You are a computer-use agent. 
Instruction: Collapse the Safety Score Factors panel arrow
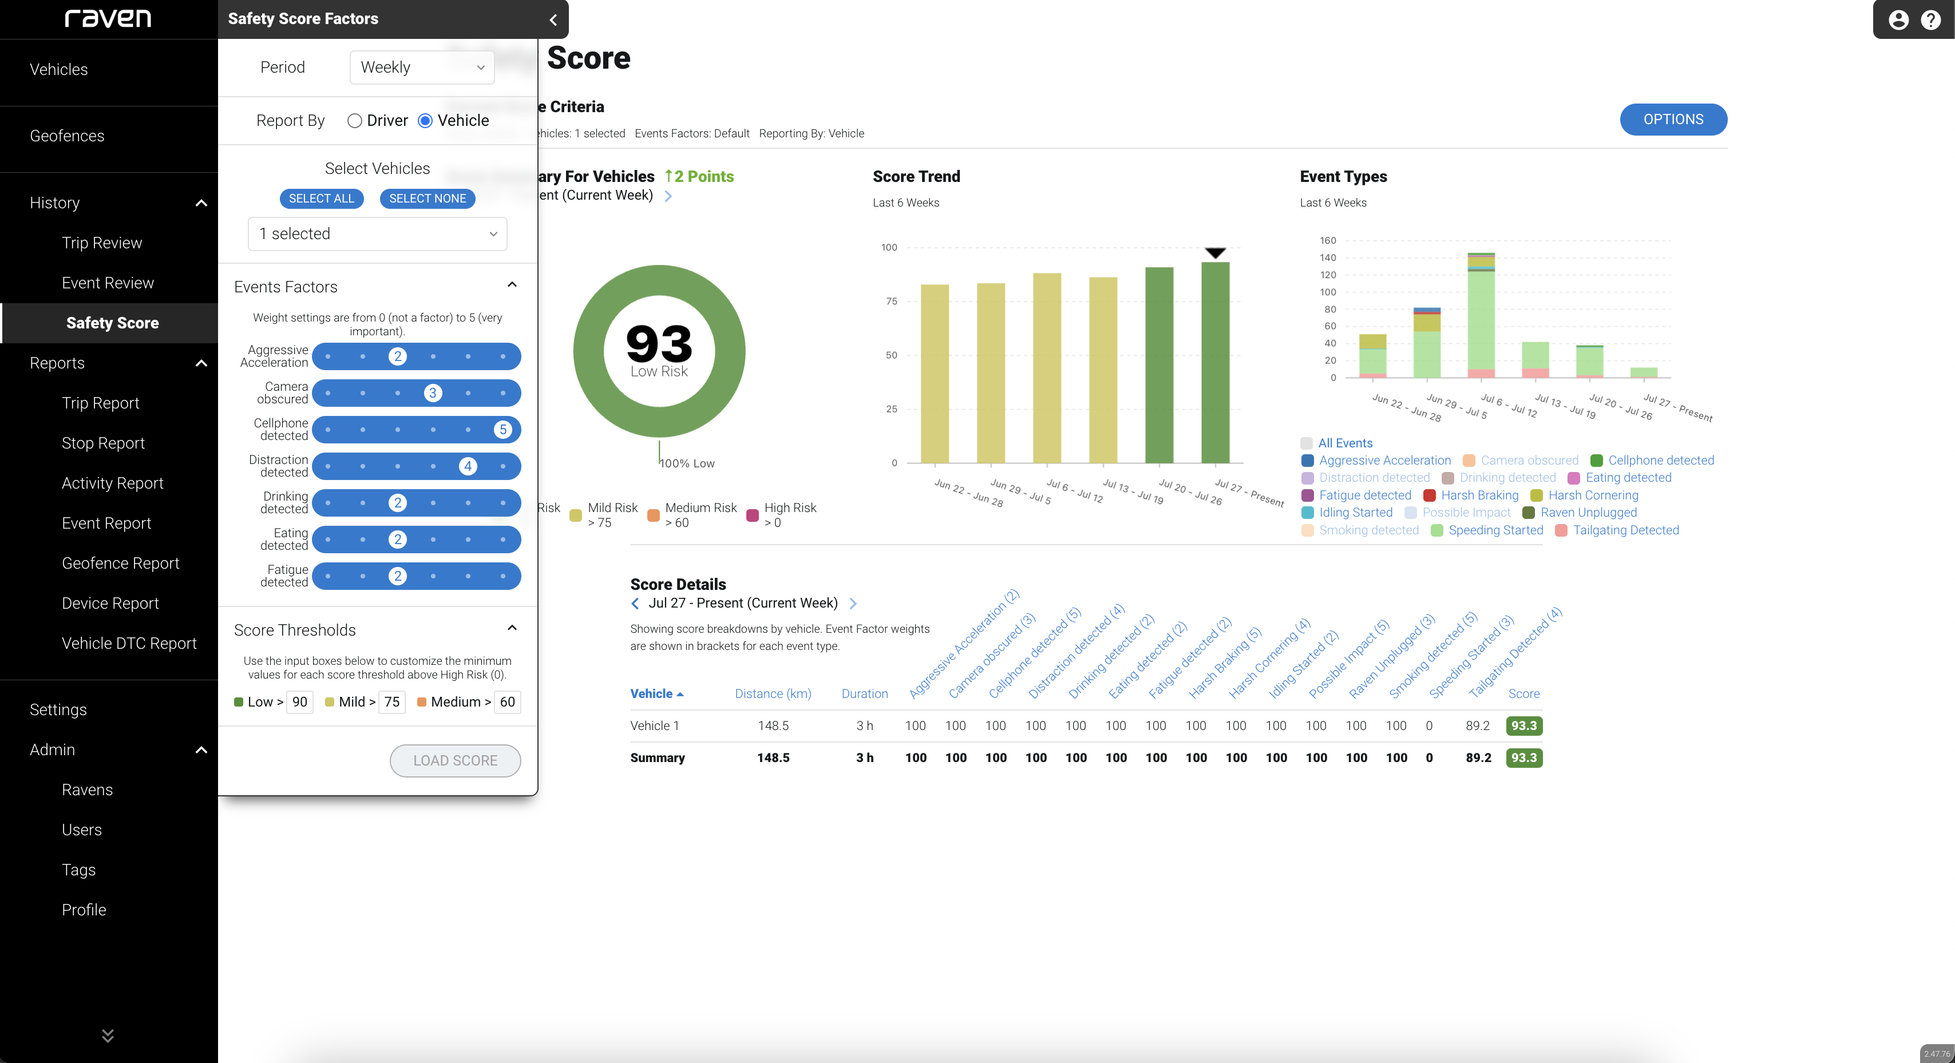553,19
